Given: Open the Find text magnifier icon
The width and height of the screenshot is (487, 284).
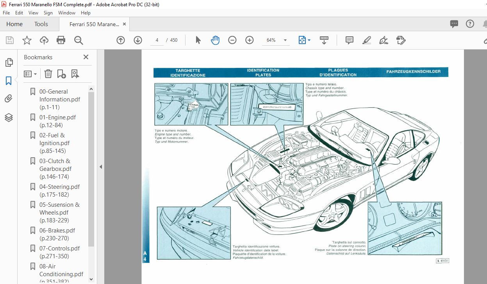Looking at the screenshot, I should tap(78, 40).
